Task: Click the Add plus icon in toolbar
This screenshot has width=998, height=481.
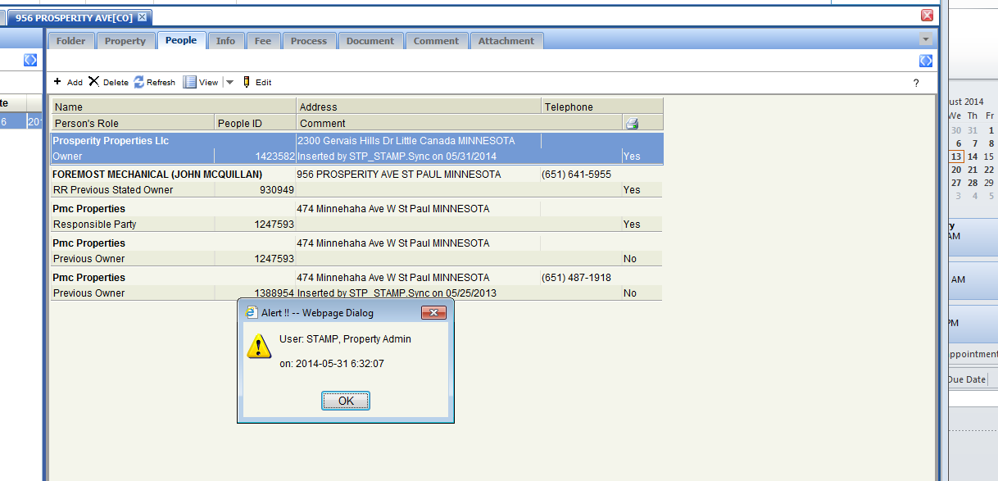Action: (x=57, y=82)
